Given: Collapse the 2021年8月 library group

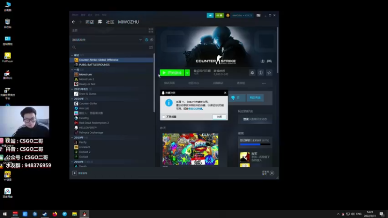Looking at the screenshot, I should 72,89.
